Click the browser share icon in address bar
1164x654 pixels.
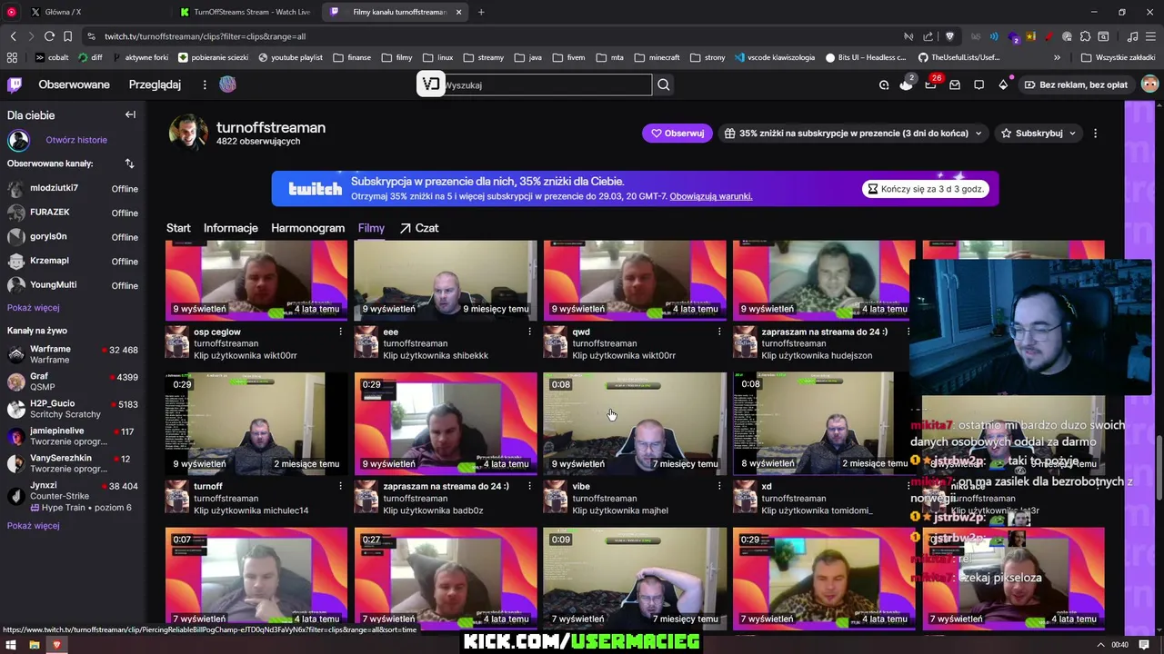pyautogui.click(x=928, y=36)
